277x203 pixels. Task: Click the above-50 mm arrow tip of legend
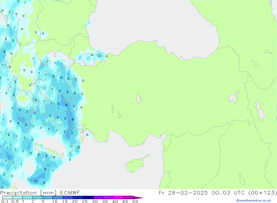click(x=138, y=198)
